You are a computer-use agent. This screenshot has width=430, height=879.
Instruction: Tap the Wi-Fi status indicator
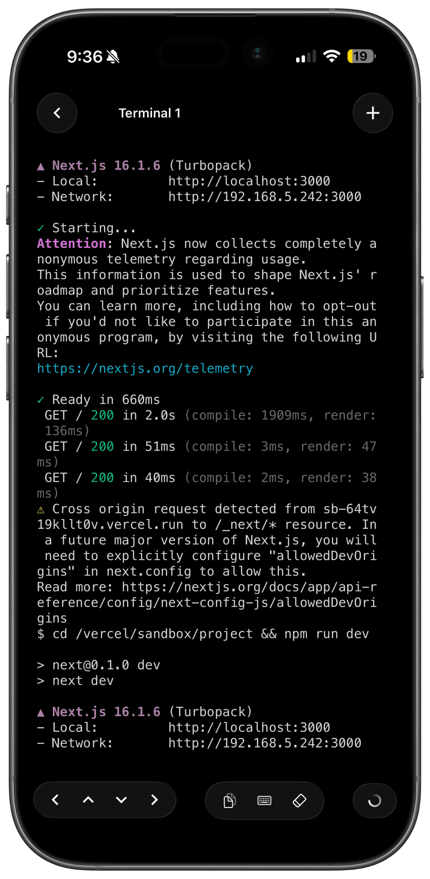coord(331,56)
